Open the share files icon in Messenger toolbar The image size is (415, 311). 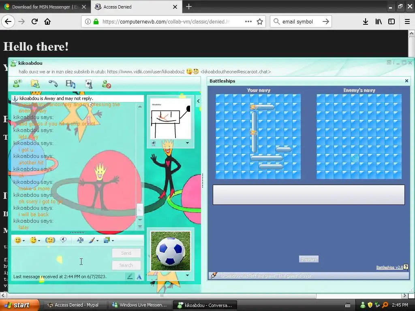click(35, 83)
